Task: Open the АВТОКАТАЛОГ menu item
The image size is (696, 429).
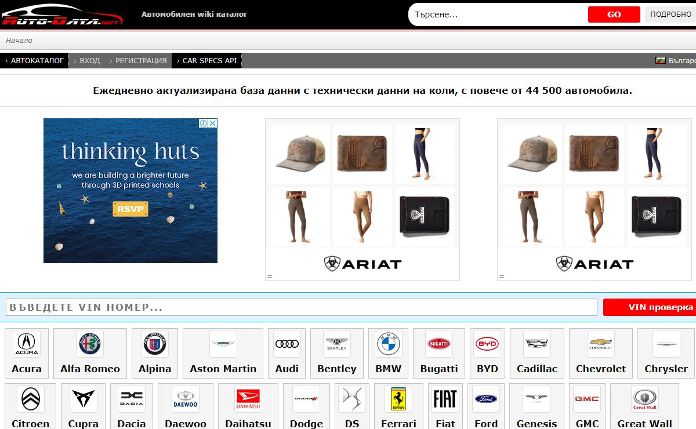Action: point(34,60)
